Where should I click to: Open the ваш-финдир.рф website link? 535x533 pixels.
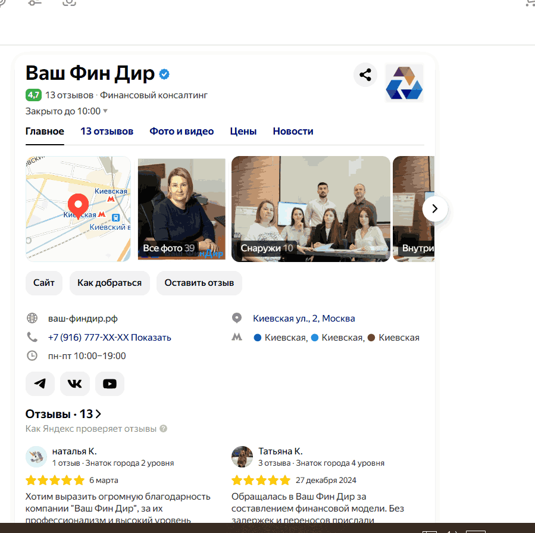point(83,319)
